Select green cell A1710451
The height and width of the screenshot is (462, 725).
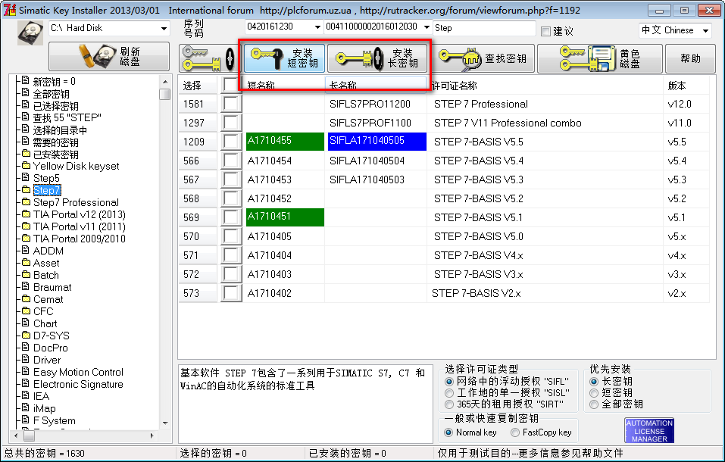tap(285, 217)
